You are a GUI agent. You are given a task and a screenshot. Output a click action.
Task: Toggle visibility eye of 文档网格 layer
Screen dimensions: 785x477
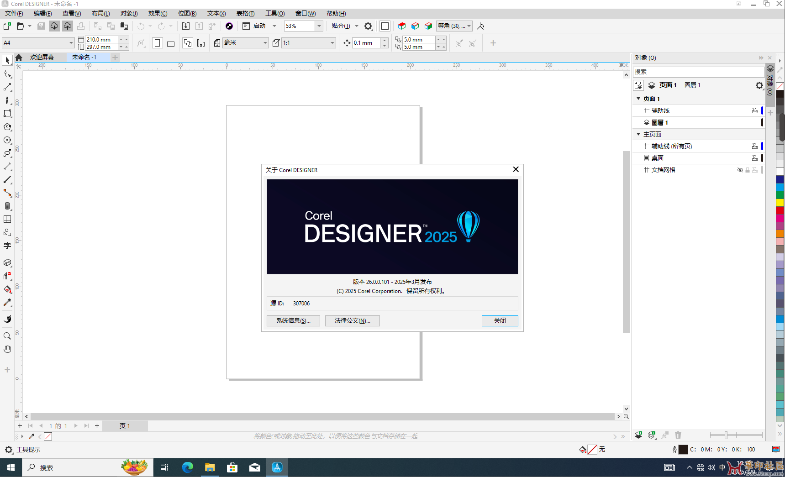740,170
